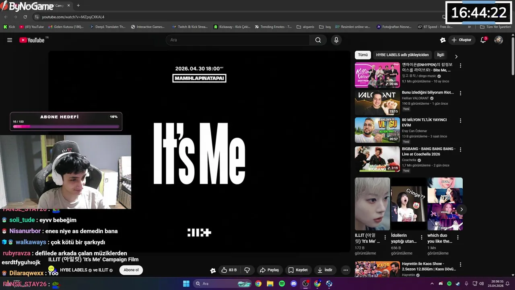The height and width of the screenshot is (290, 515).
Task: Open a new browser tab
Action: pos(78,6)
